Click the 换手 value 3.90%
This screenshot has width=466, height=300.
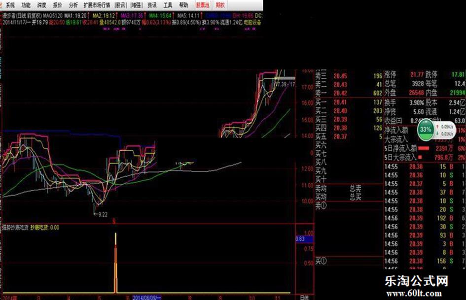[x=417, y=103]
